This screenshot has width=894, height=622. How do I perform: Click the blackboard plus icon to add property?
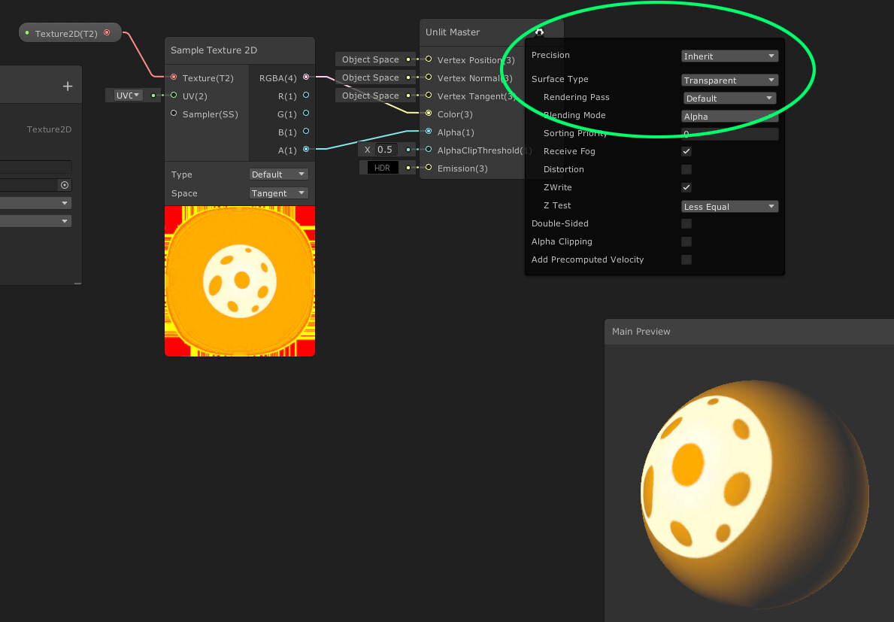(68, 86)
